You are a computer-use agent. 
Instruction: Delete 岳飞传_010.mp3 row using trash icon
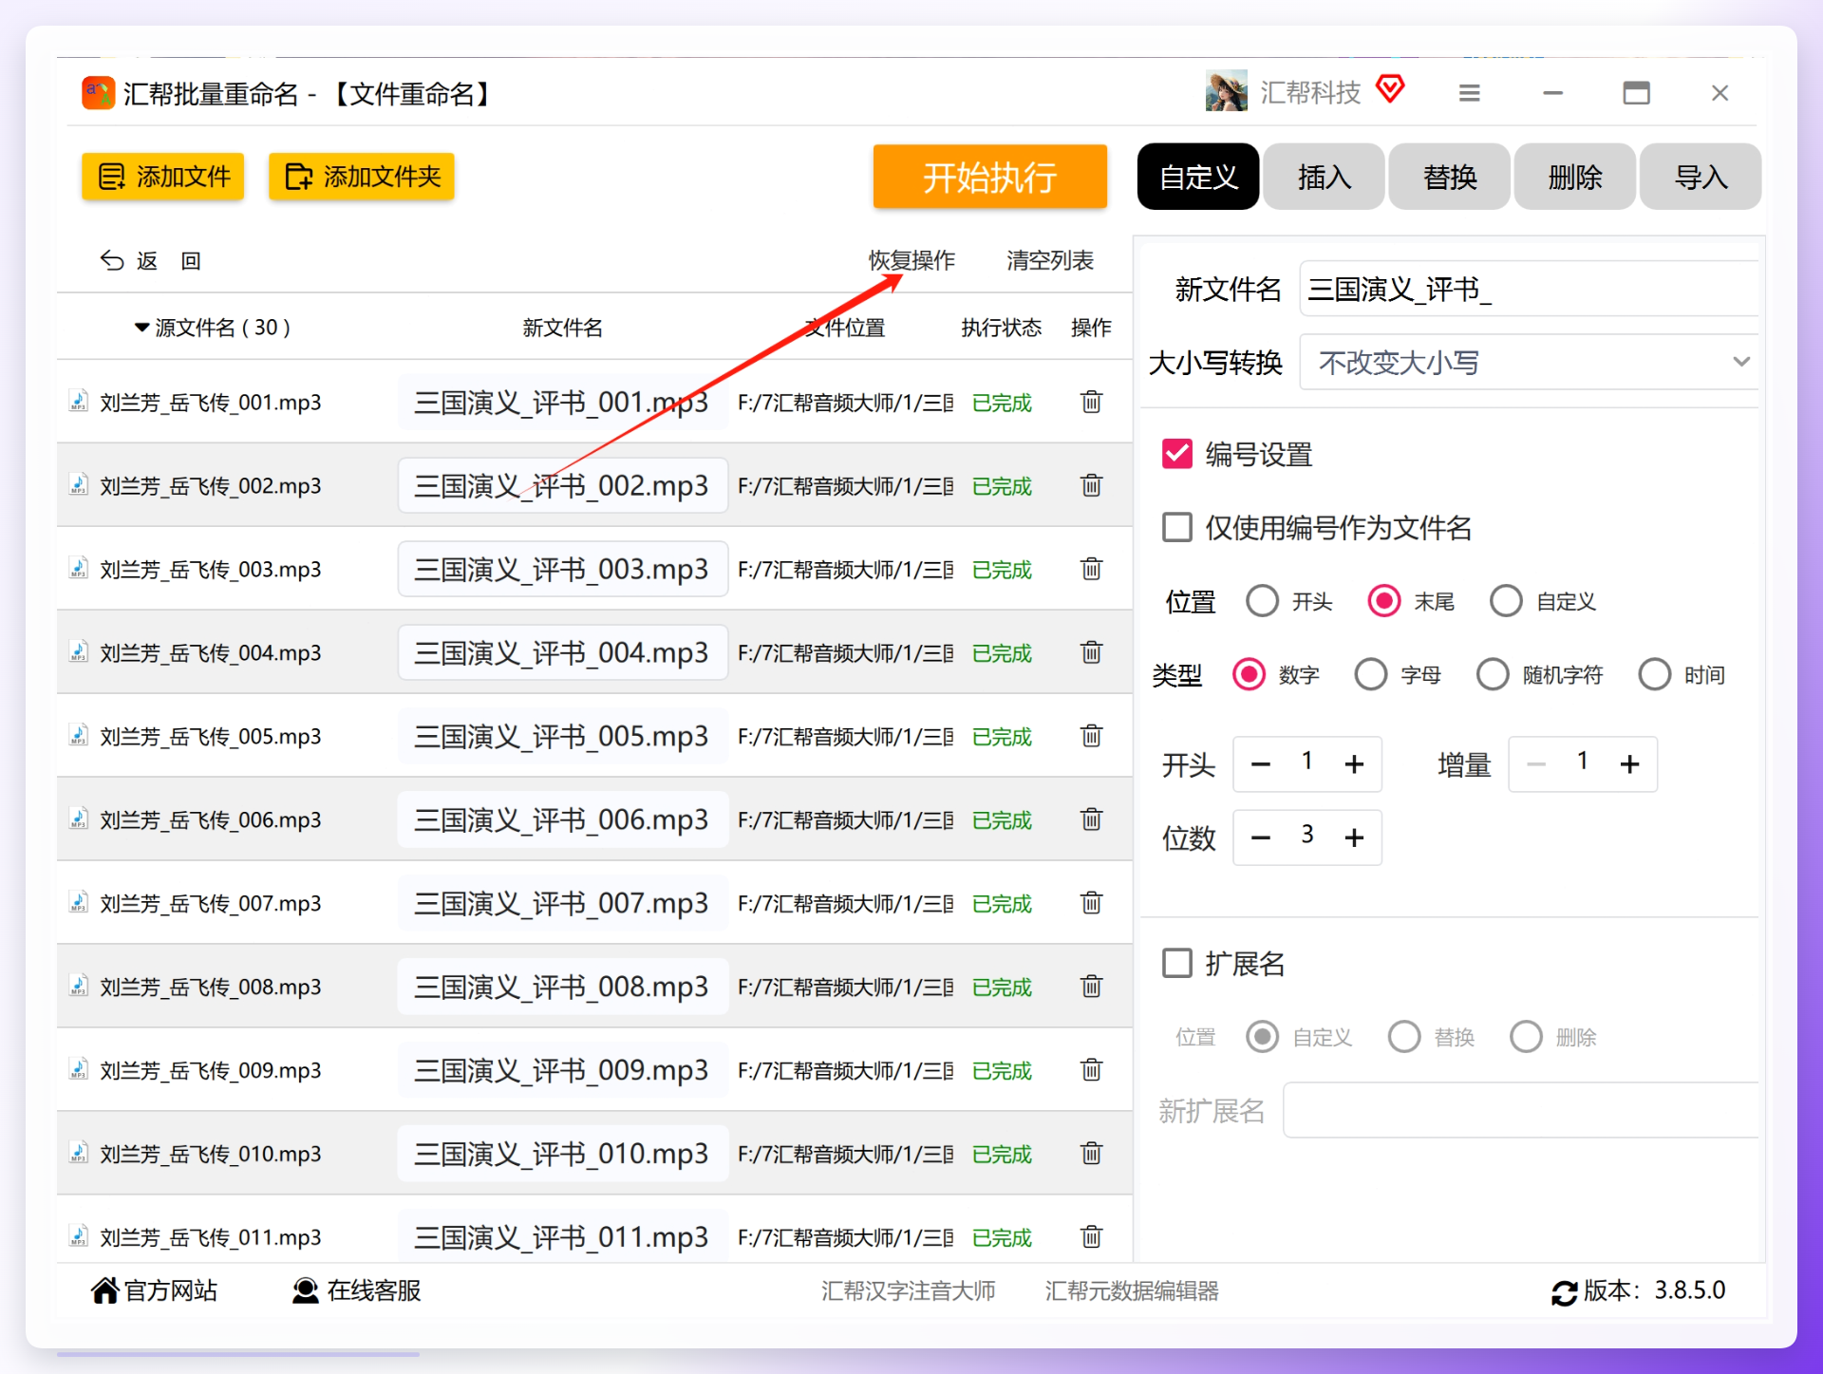point(1091,1154)
